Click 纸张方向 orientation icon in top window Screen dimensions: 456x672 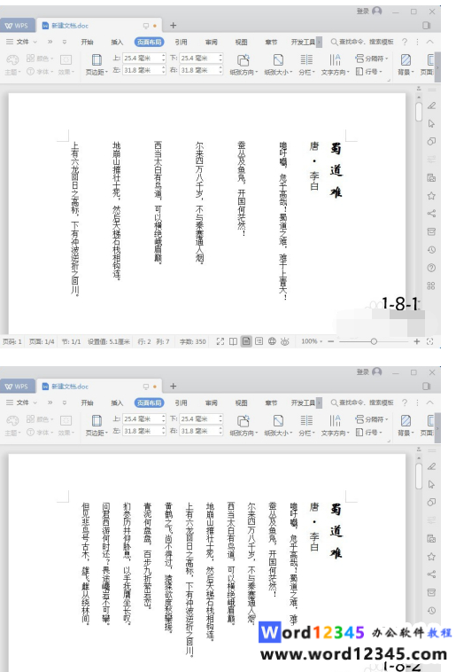[x=243, y=60]
